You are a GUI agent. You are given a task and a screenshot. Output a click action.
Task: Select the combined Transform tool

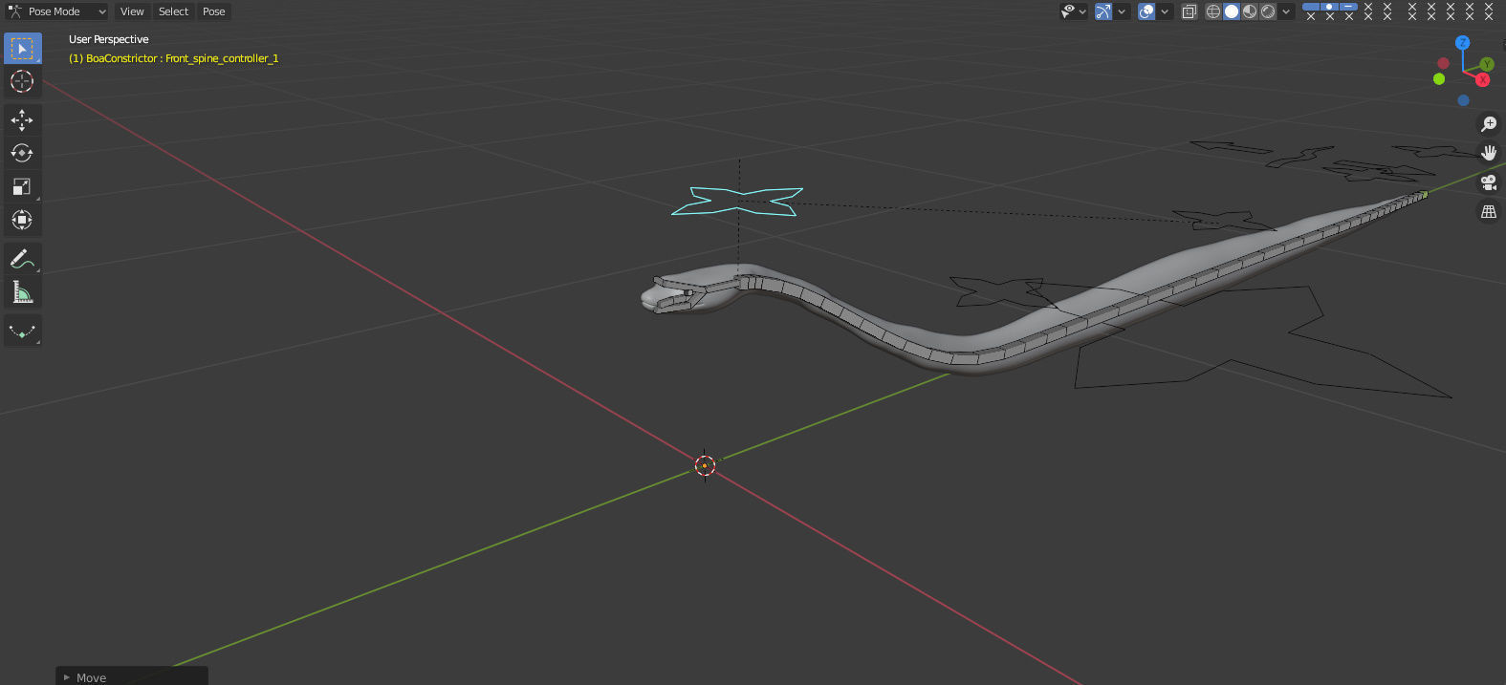(x=22, y=220)
